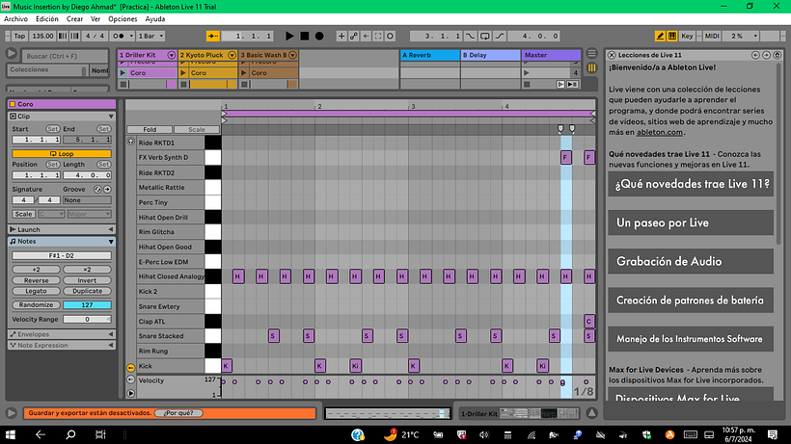791x444 pixels.
Task: Open the quantization menu showing 1 Bar
Action: click(150, 36)
